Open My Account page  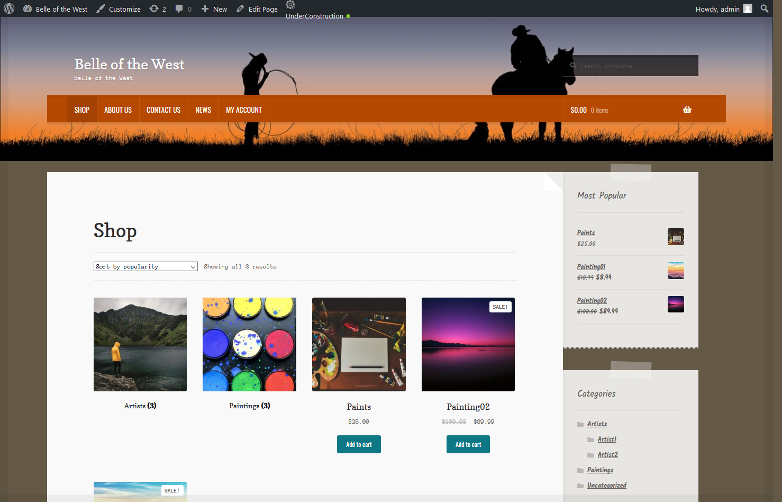tap(244, 110)
